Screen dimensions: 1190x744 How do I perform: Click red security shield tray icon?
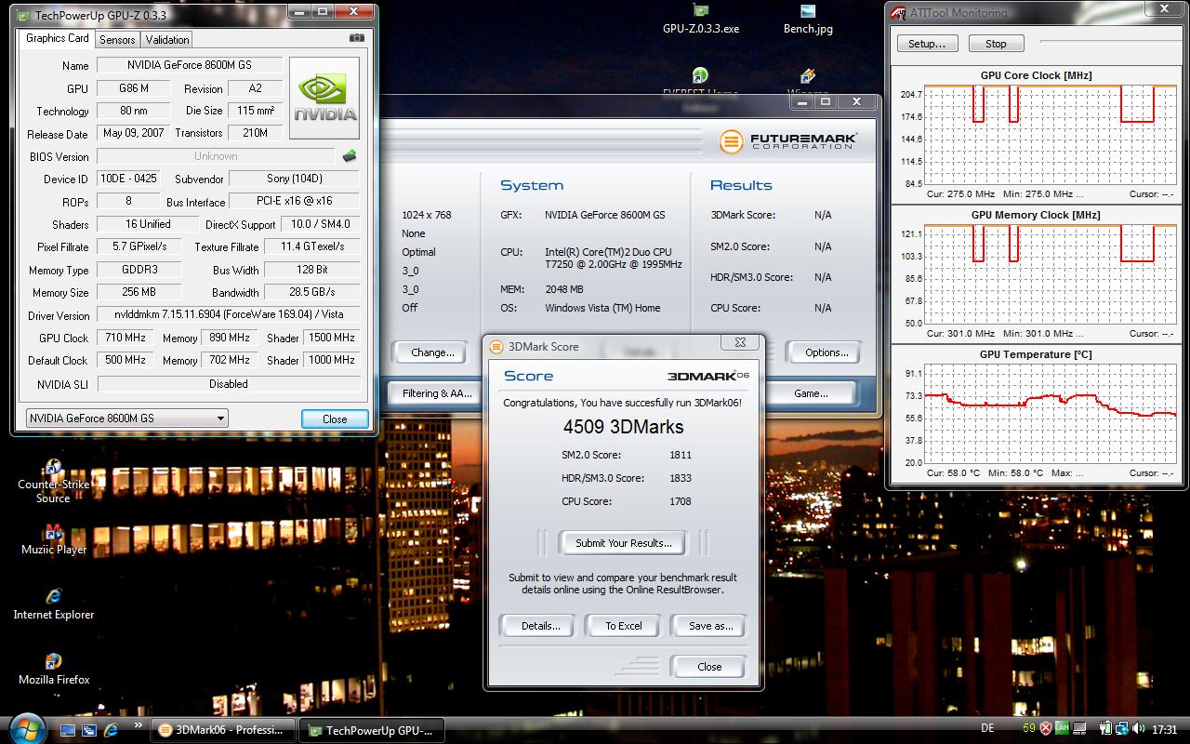click(1045, 730)
